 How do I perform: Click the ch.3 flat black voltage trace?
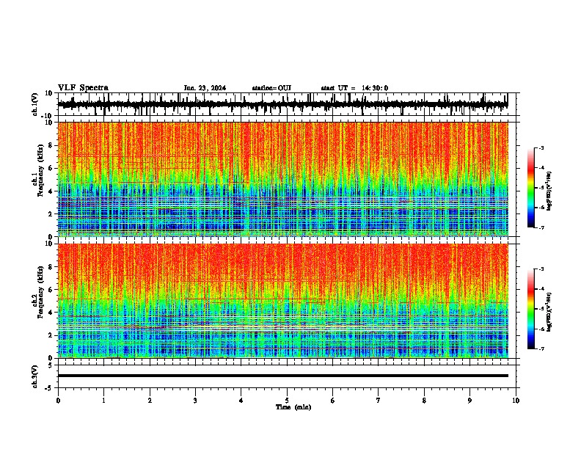[282, 376]
